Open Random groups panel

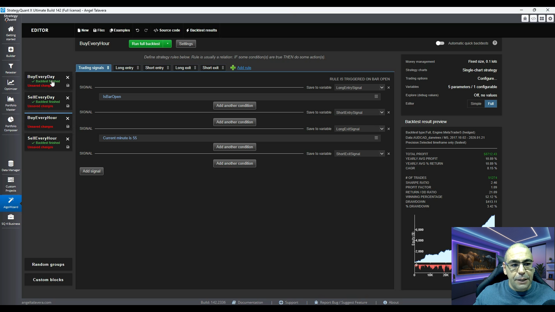pos(48,264)
